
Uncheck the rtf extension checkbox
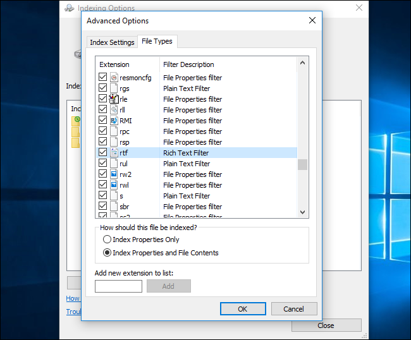click(x=102, y=152)
